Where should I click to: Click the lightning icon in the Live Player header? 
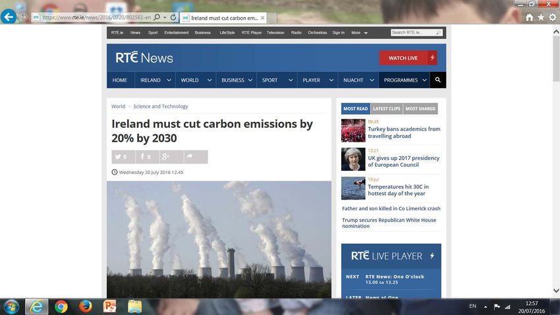click(x=432, y=256)
